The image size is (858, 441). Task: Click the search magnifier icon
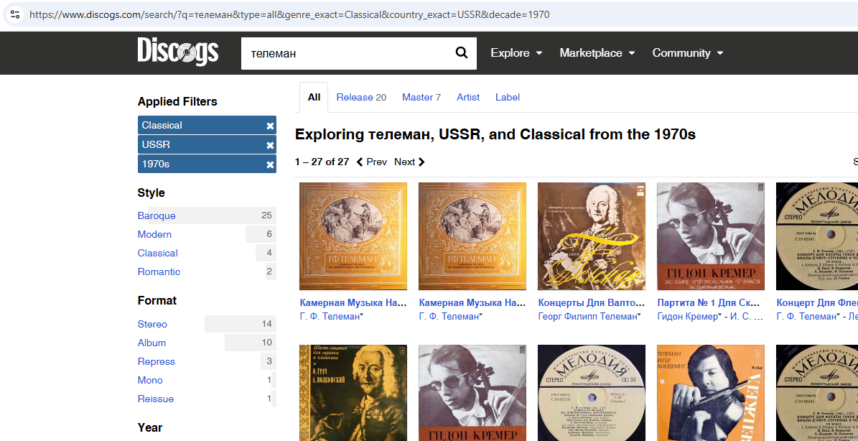pyautogui.click(x=462, y=53)
